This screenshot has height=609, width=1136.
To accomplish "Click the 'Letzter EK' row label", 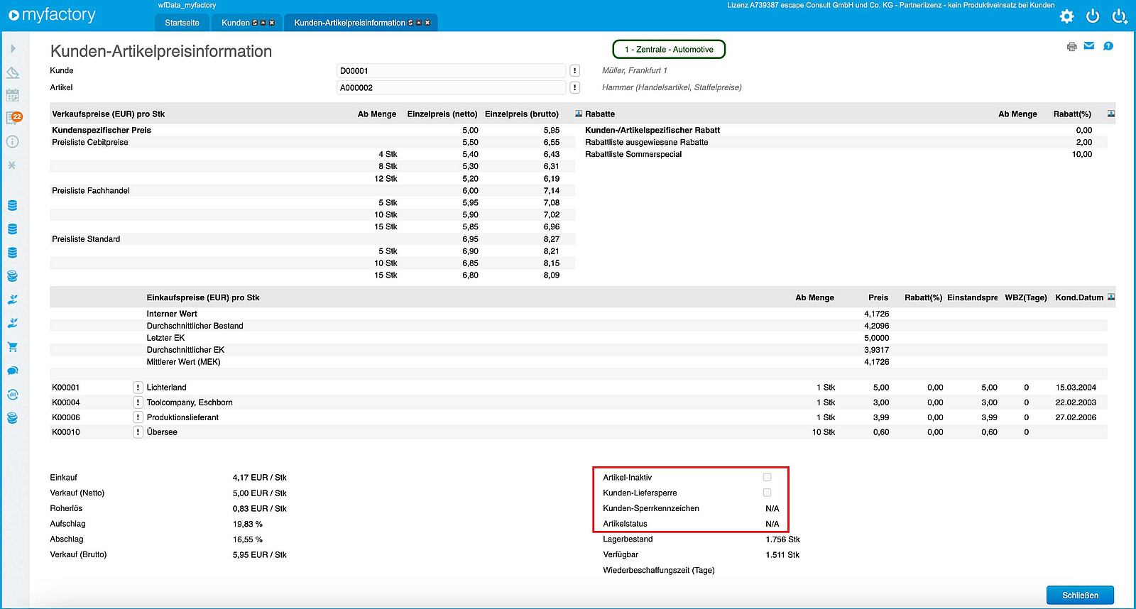I will [165, 338].
